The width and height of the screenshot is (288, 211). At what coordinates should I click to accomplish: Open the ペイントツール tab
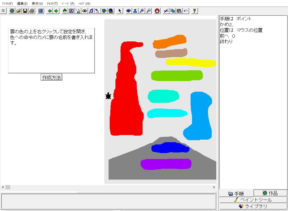point(253,200)
